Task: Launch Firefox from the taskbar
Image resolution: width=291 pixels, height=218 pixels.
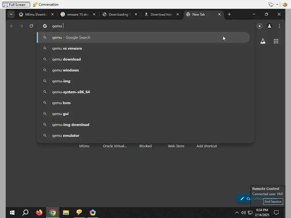Action: pyautogui.click(x=39, y=212)
